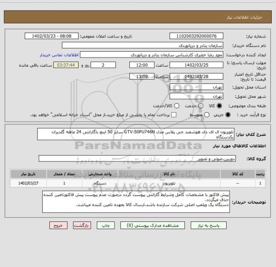Screen dimensions: 276x267
Task: Click the نام کالا column header
Action: pos(169,174)
